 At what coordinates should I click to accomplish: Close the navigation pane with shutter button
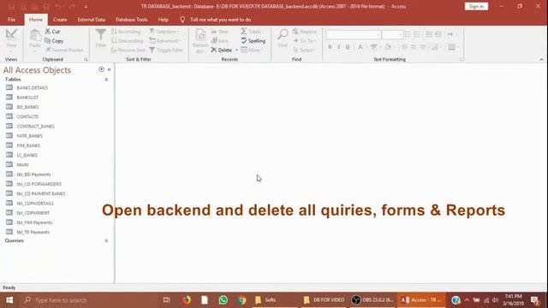point(109,69)
